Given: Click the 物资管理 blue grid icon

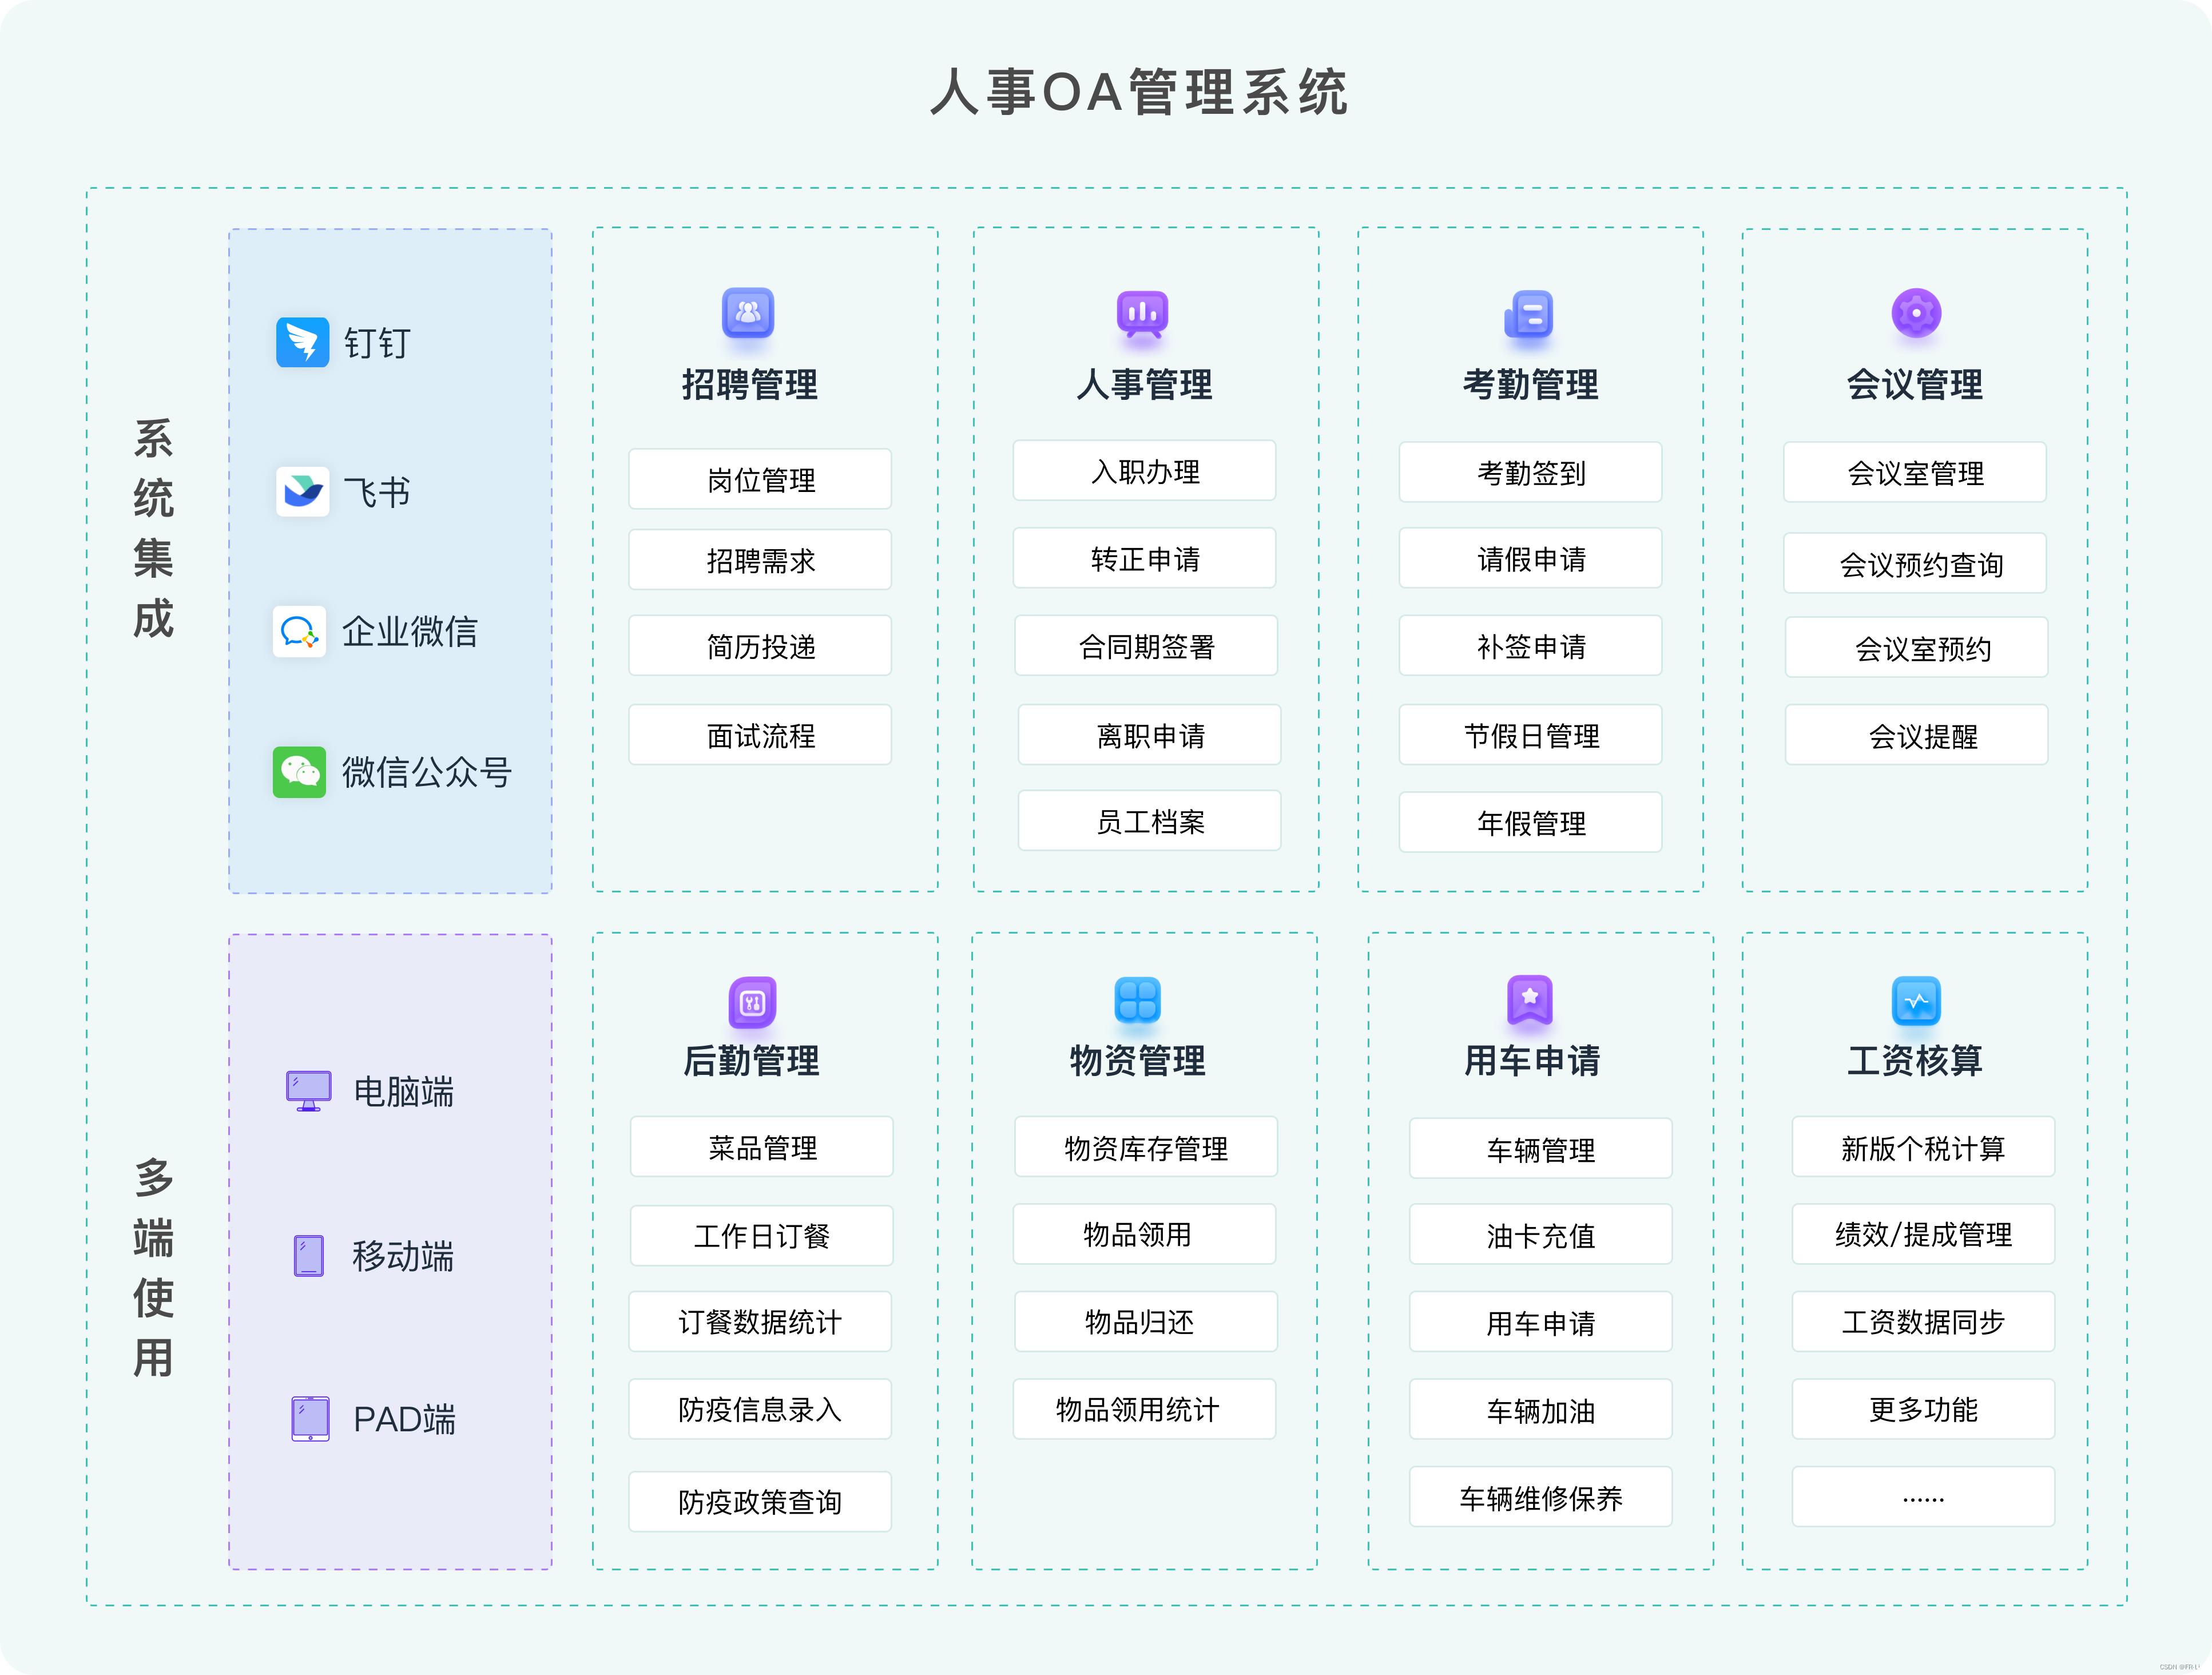Looking at the screenshot, I should pyautogui.click(x=1137, y=999).
